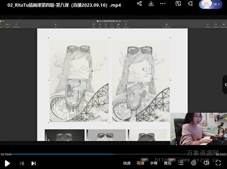Click the share icon in top bar
The width and height of the screenshot is (227, 169).
139,3
